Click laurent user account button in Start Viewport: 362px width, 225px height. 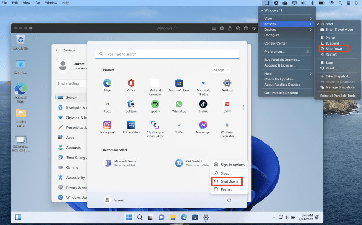pyautogui.click(x=113, y=200)
